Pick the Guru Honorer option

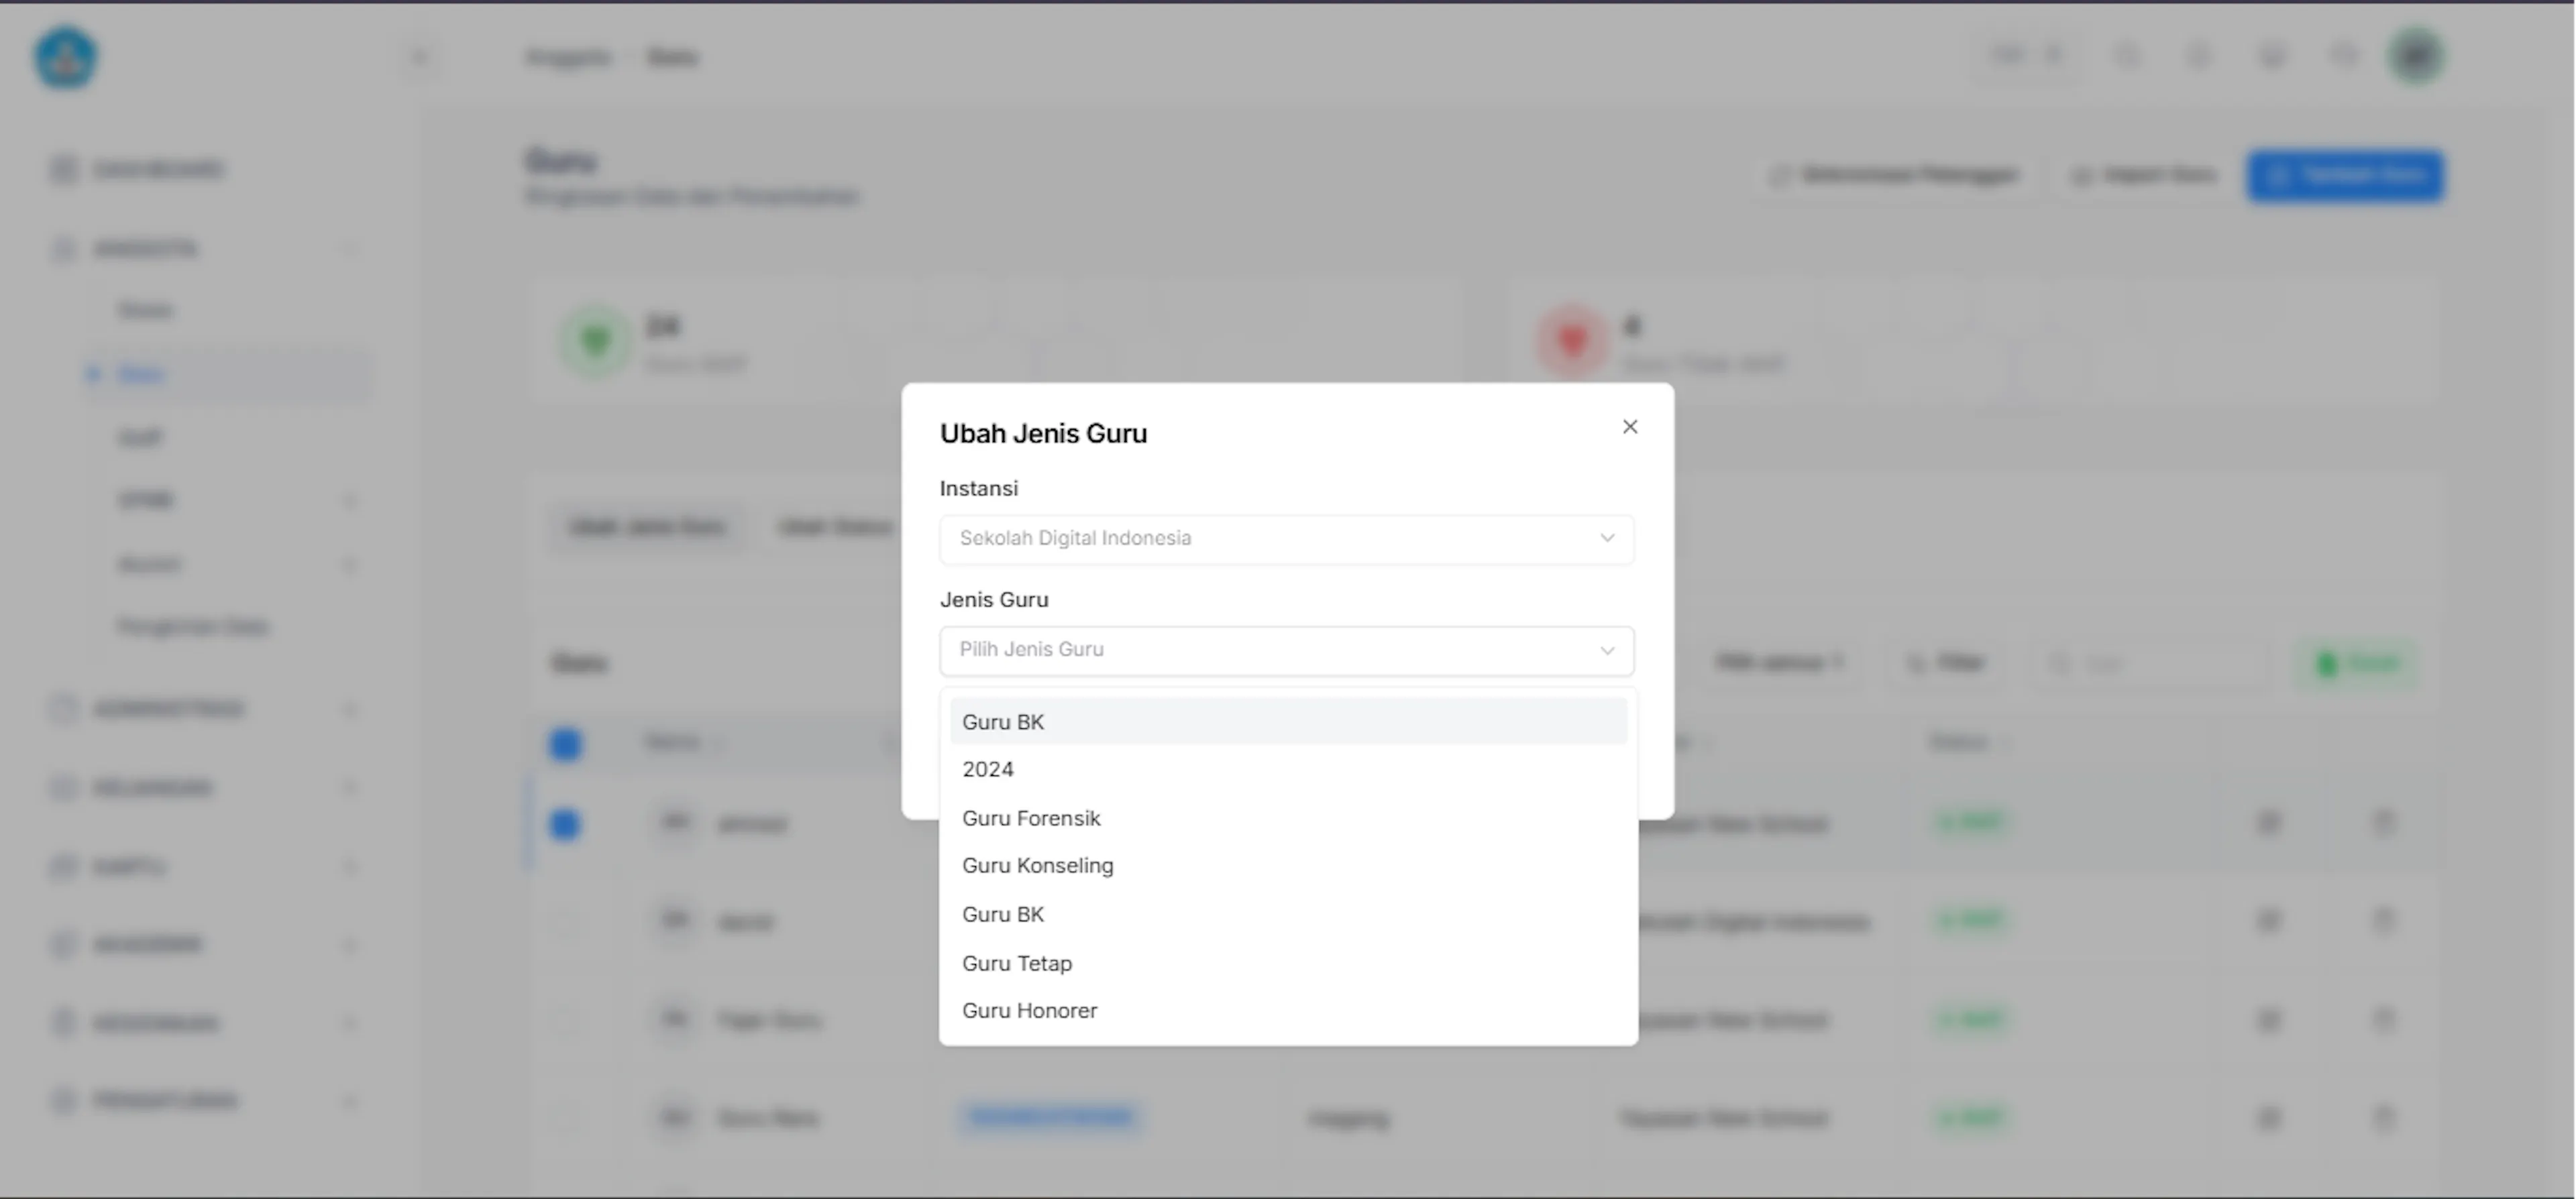[x=1288, y=1011]
